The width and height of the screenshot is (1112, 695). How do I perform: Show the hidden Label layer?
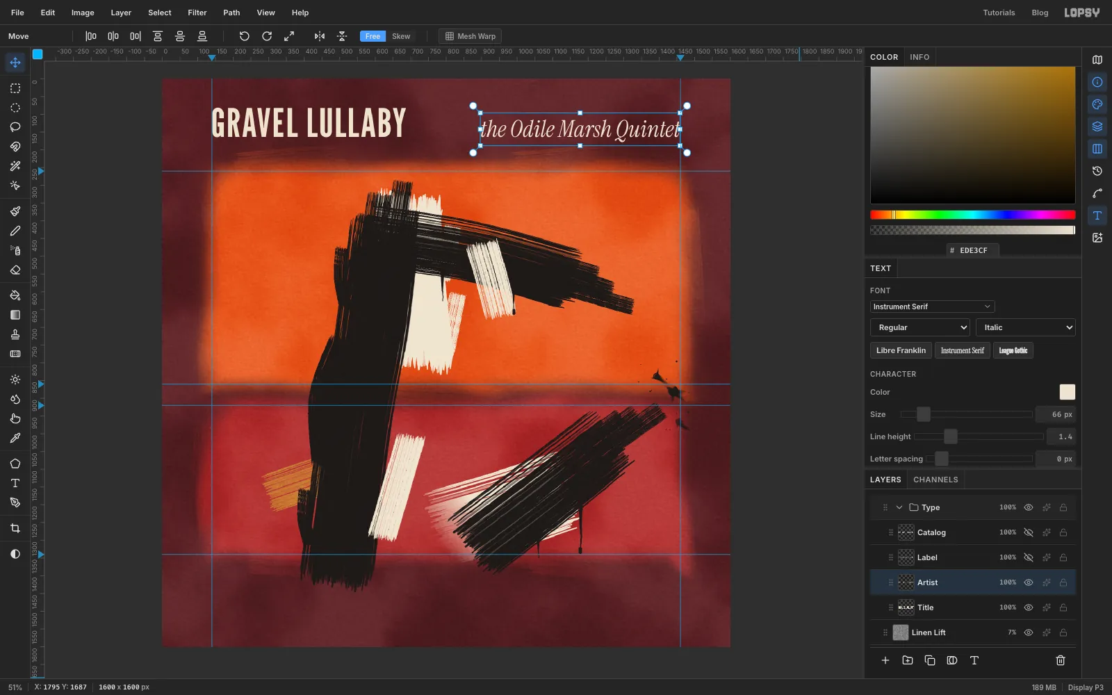(1029, 557)
